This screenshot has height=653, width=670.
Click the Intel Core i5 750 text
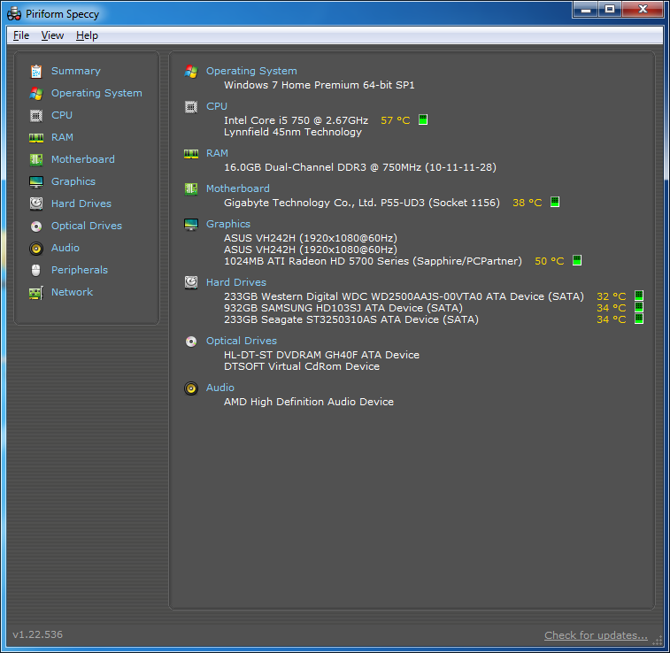click(x=296, y=120)
